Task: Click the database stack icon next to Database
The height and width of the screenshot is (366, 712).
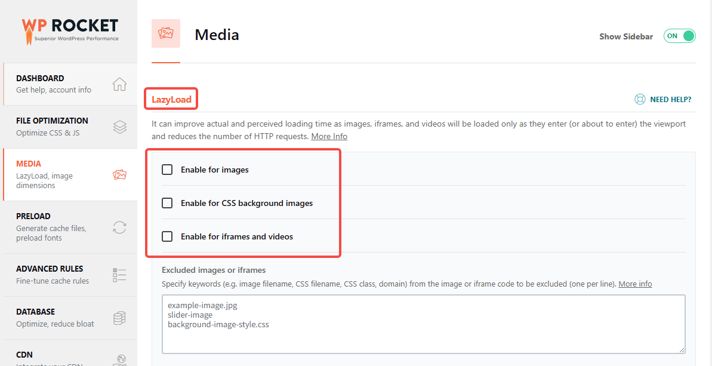Action: (119, 318)
